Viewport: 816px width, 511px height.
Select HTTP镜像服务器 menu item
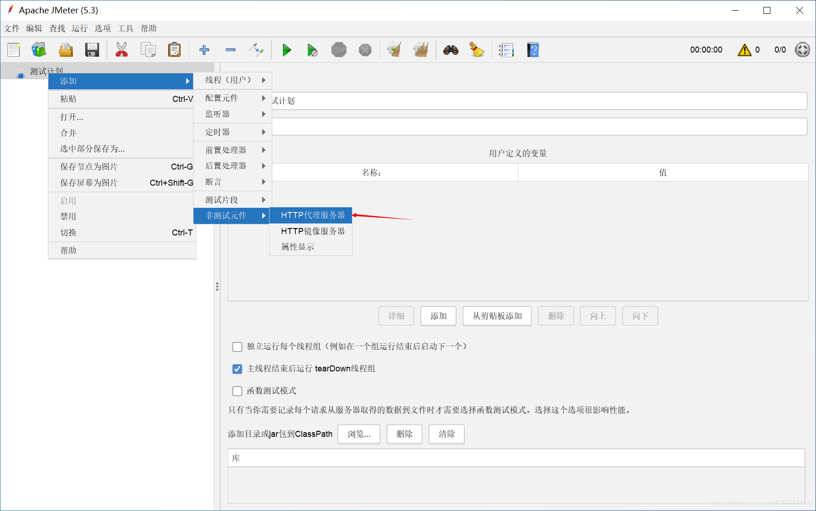pos(311,231)
